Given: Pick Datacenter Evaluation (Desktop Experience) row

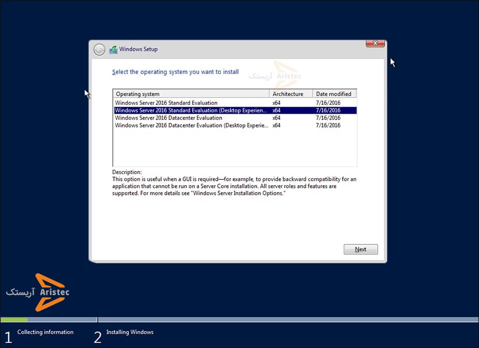Looking at the screenshot, I should pos(191,126).
